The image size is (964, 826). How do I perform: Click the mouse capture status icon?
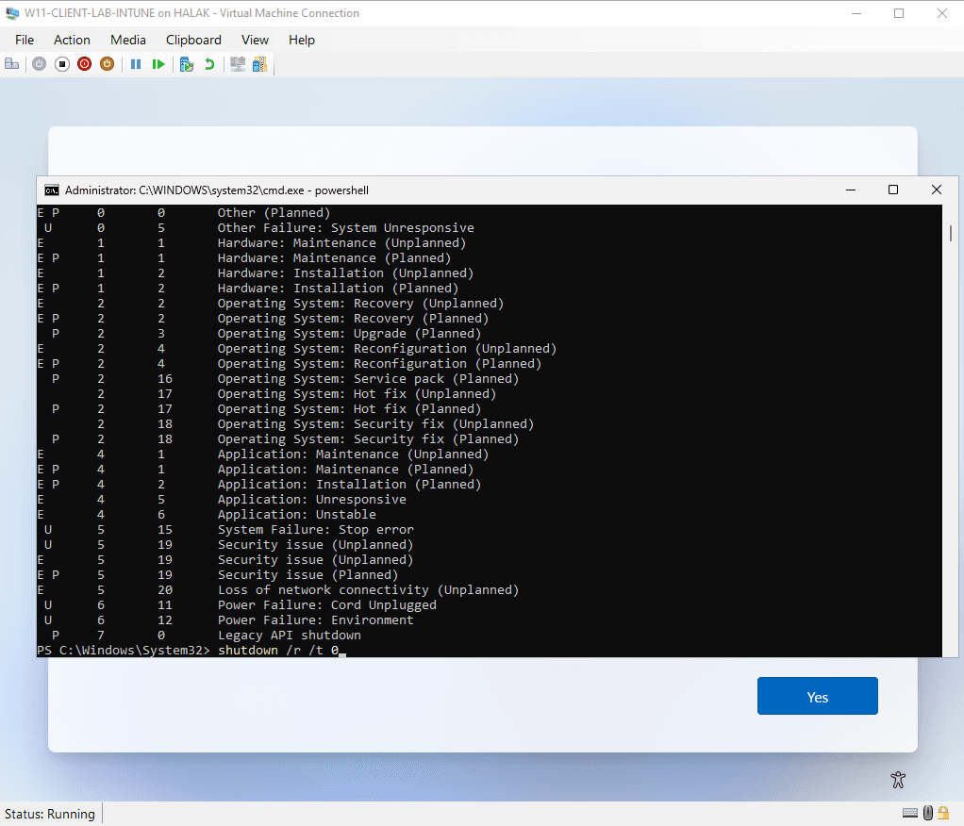(927, 812)
